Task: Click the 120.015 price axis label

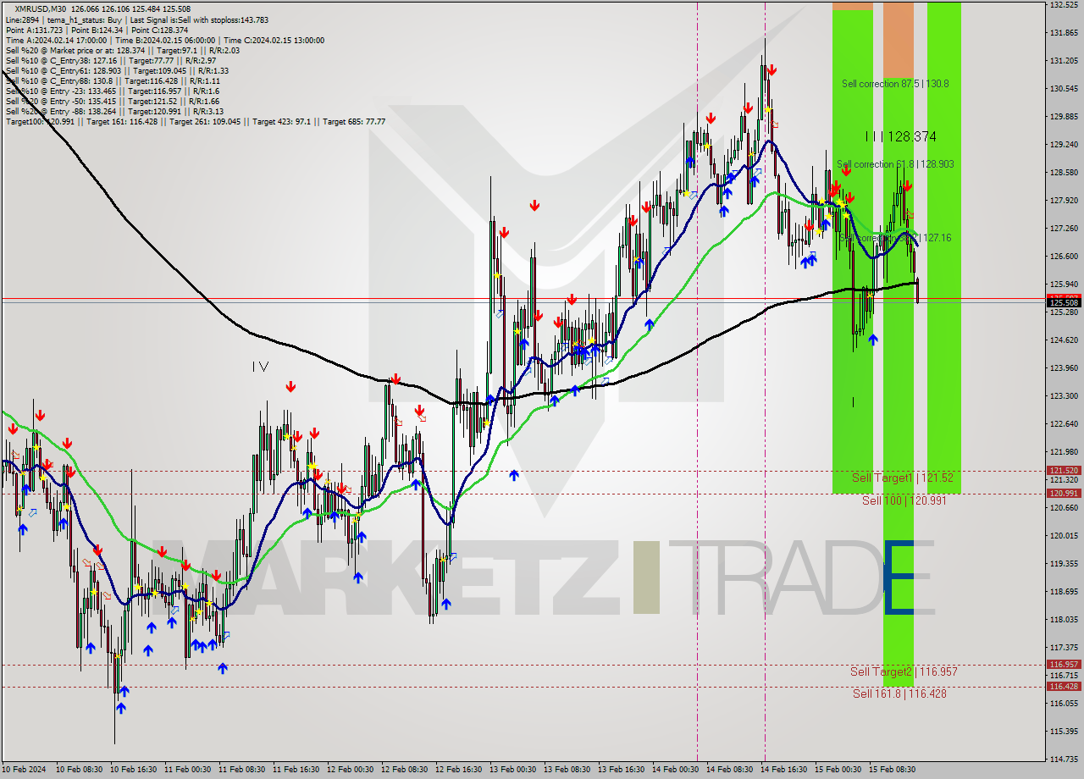Action: click(x=1064, y=536)
